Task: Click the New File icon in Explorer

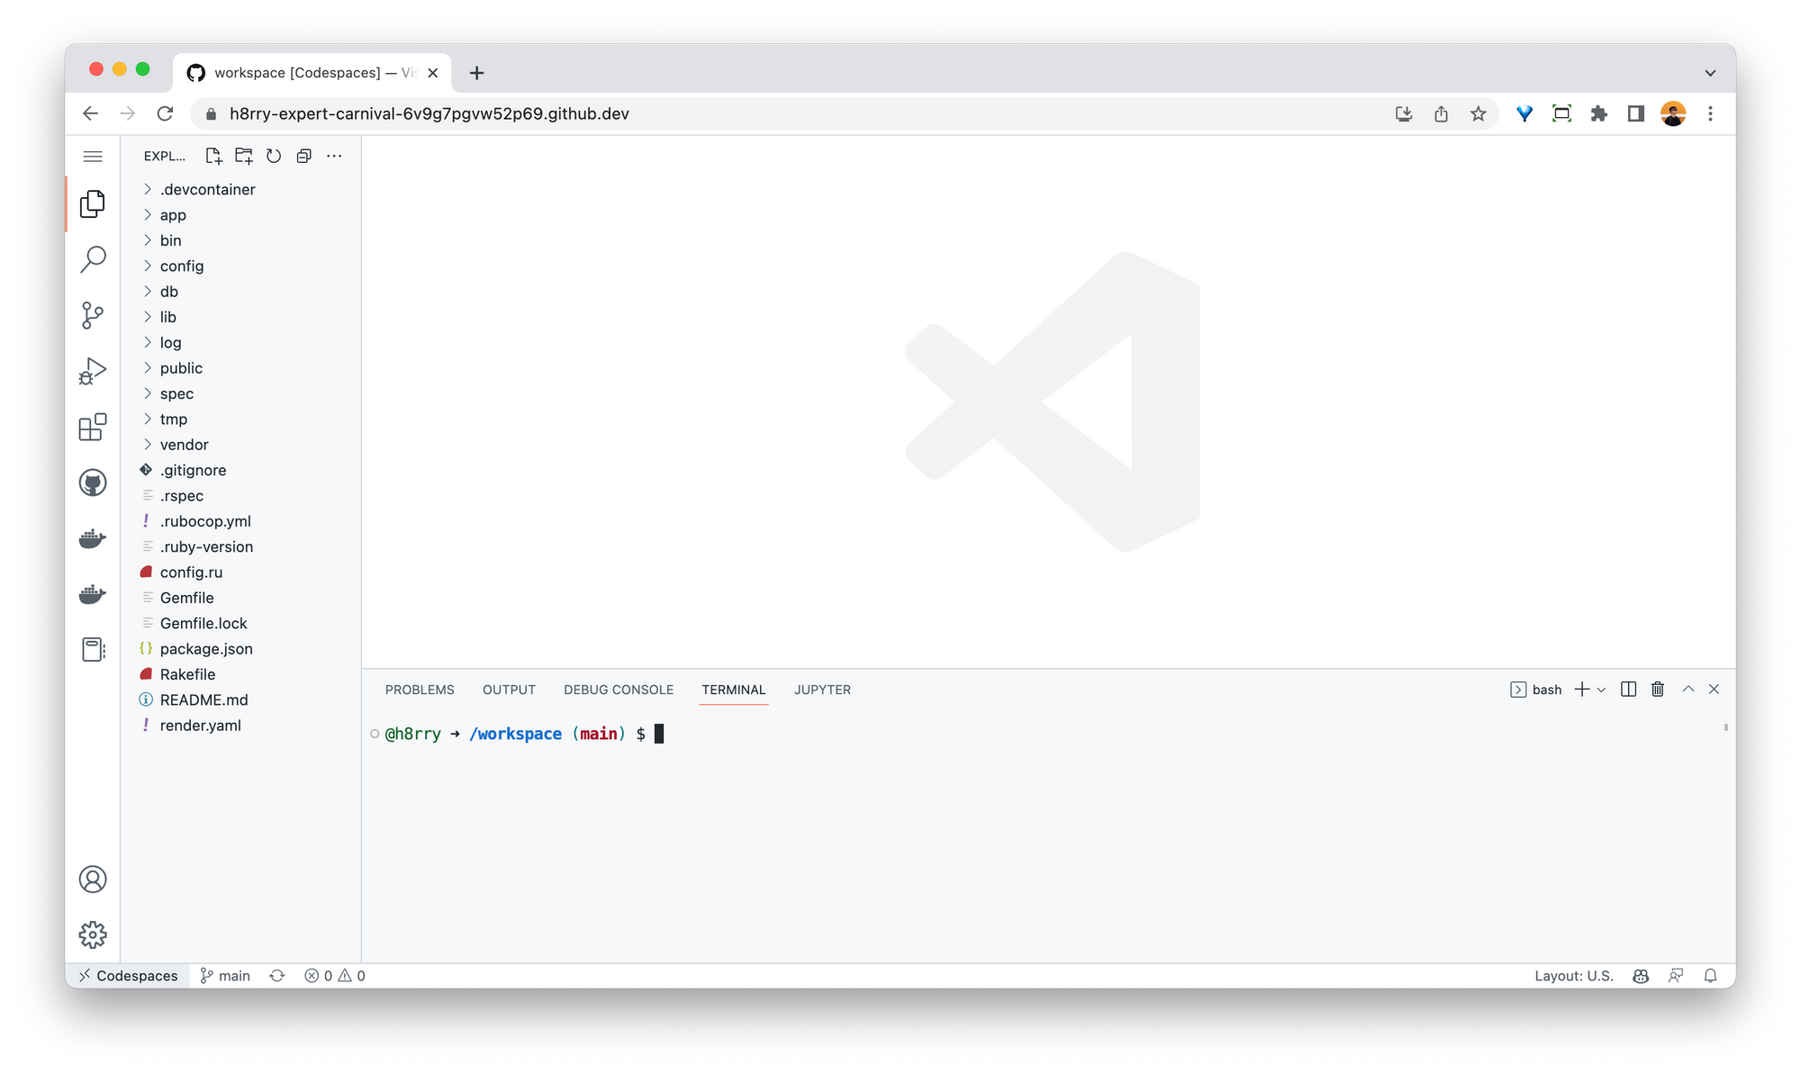Action: tap(213, 155)
